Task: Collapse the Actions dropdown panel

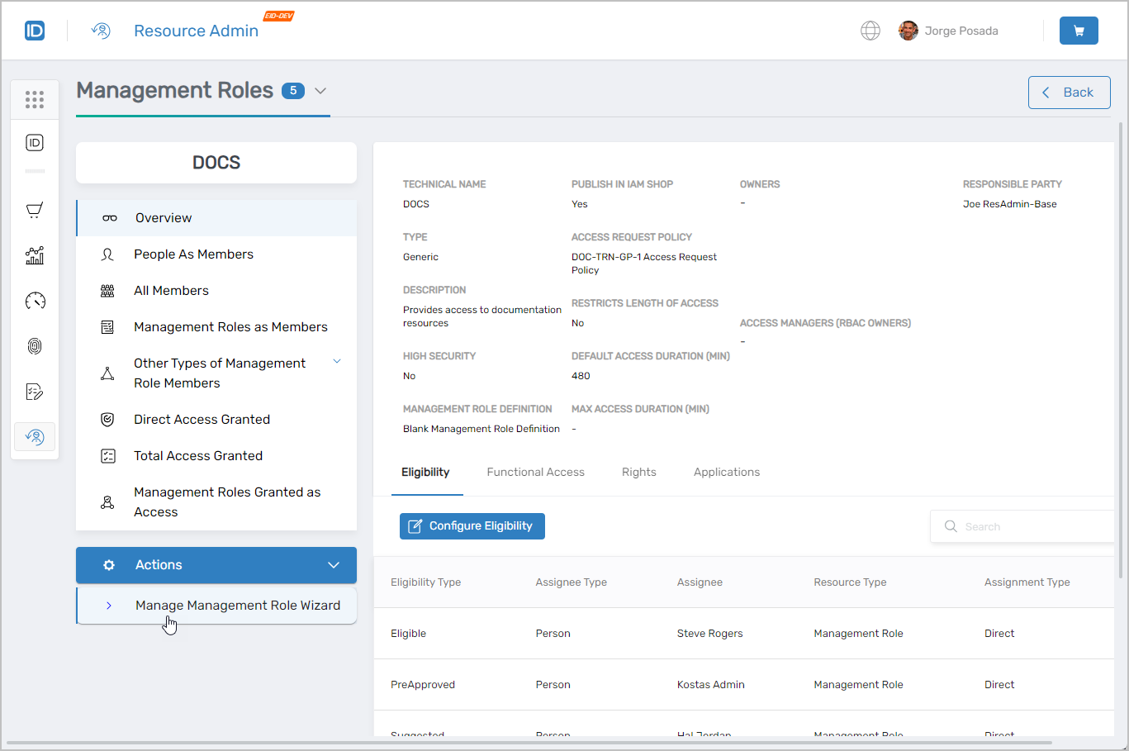Action: 334,565
